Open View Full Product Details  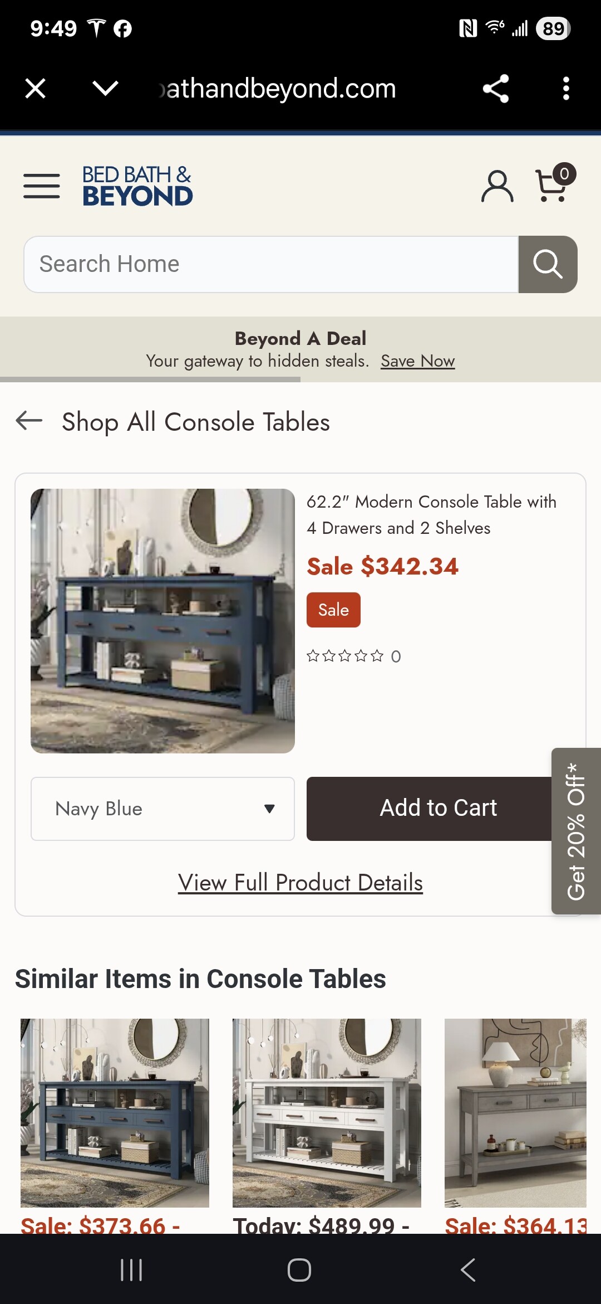click(x=300, y=883)
